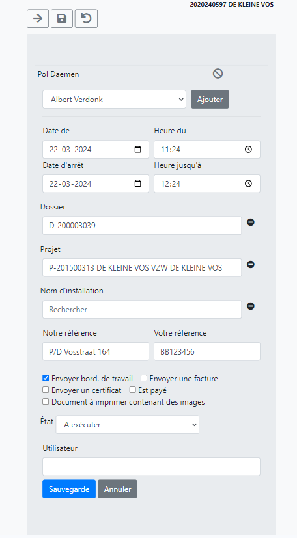Click the Ajouter button
297x538 pixels.
[210, 100]
